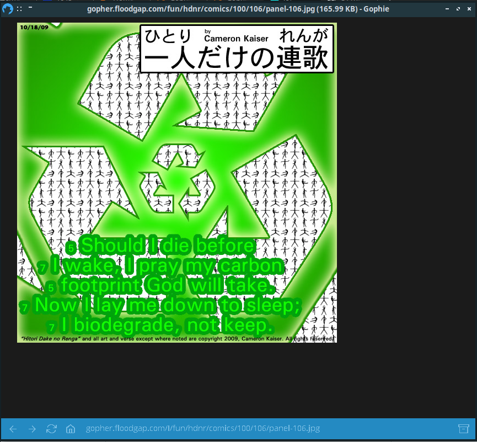Go forward to the next page
477x442 pixels.
(32, 429)
